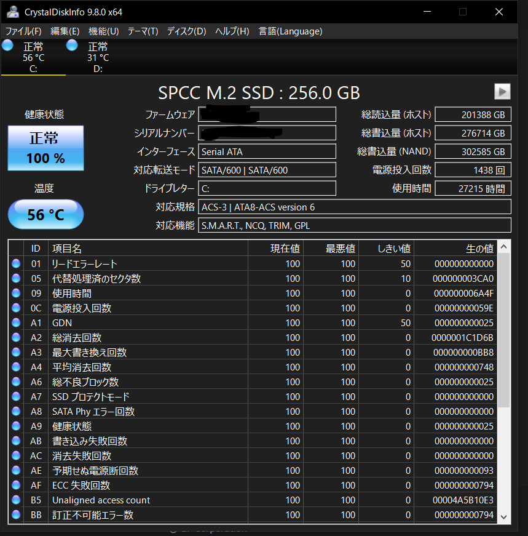Click the 最悪値 column header
Image resolution: width=528 pixels, height=536 pixels.
pyautogui.click(x=331, y=249)
